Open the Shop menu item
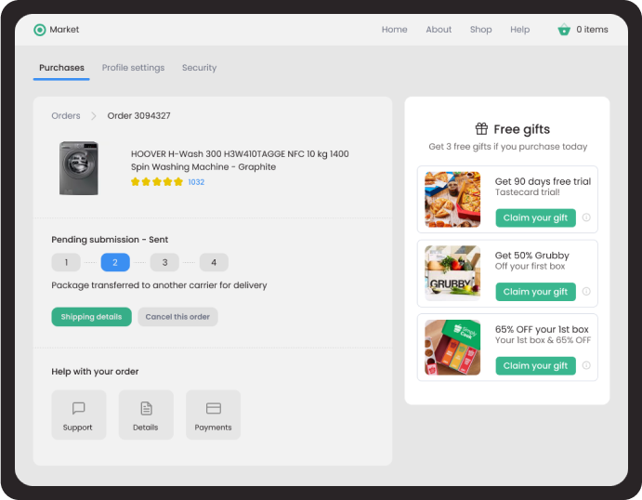The width and height of the screenshot is (642, 500). [480, 30]
